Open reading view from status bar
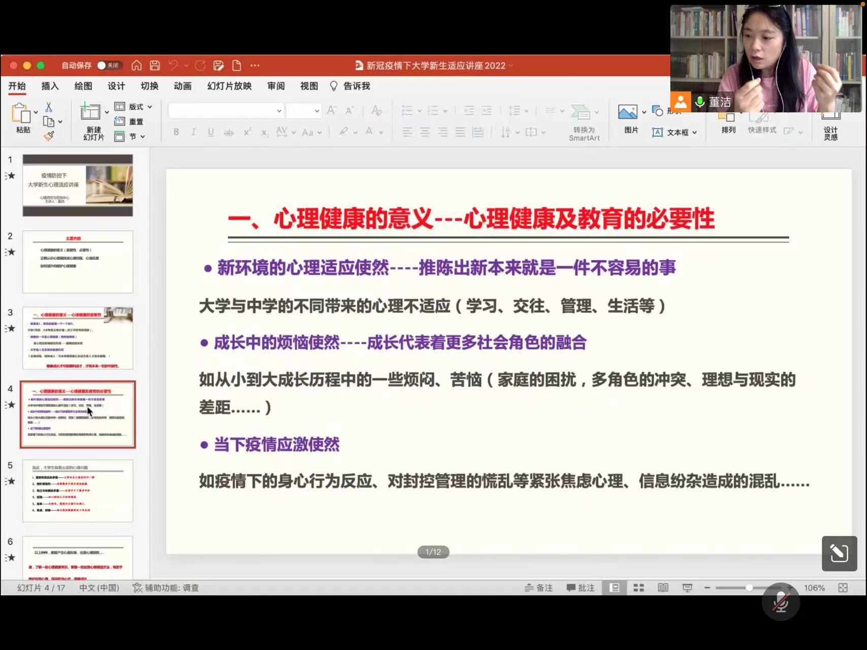The height and width of the screenshot is (650, 867). [x=663, y=588]
